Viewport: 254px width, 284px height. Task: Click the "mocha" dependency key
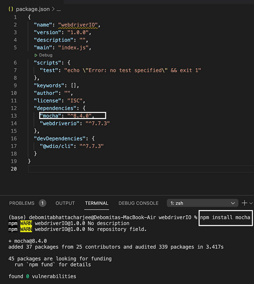click(x=49, y=116)
